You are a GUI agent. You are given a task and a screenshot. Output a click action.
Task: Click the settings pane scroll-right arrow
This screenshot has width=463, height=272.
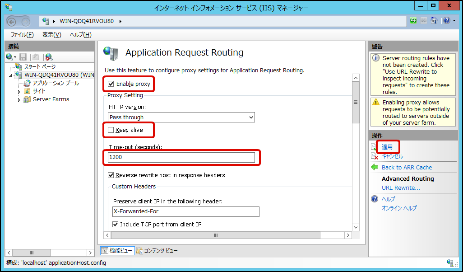(348, 235)
